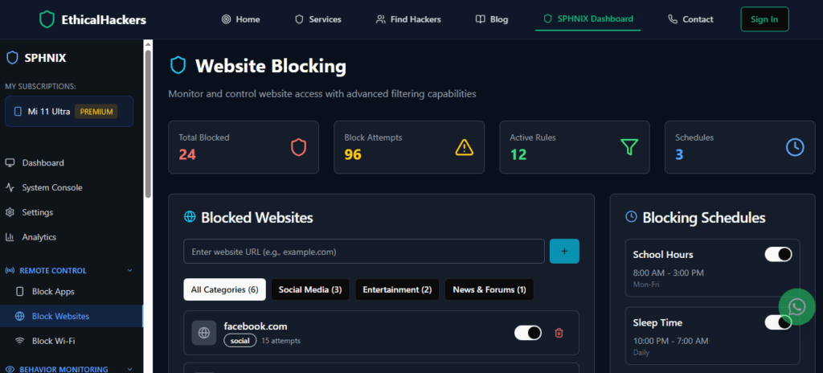This screenshot has width=823, height=373.
Task: Click the red trash icon beside facebook.com
Action: pyautogui.click(x=559, y=333)
